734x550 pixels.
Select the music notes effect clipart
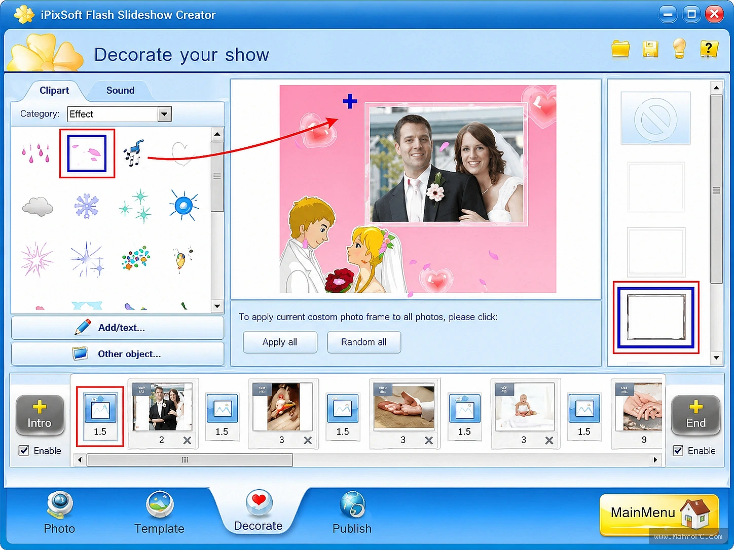coord(134,153)
